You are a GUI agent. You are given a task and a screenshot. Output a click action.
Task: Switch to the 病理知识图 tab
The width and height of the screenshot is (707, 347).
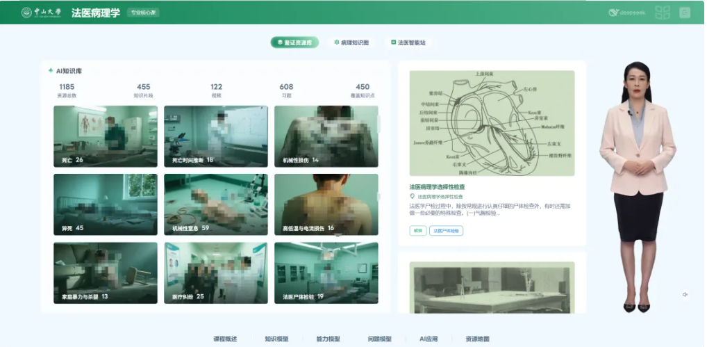(351, 42)
